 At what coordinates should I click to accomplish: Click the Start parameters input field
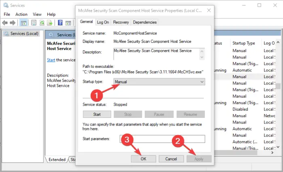(x=162, y=139)
